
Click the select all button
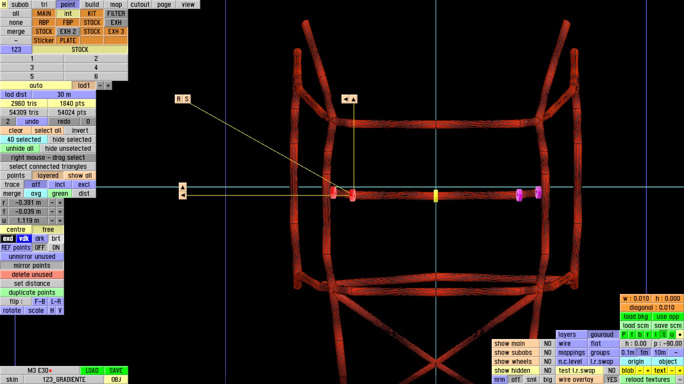[48, 130]
